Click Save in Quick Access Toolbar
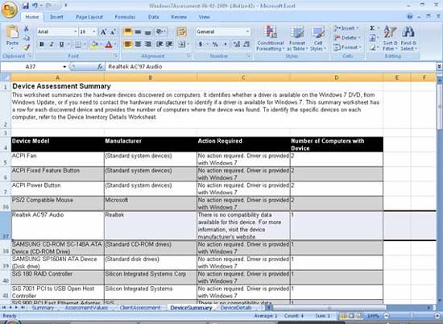 [x=26, y=6]
